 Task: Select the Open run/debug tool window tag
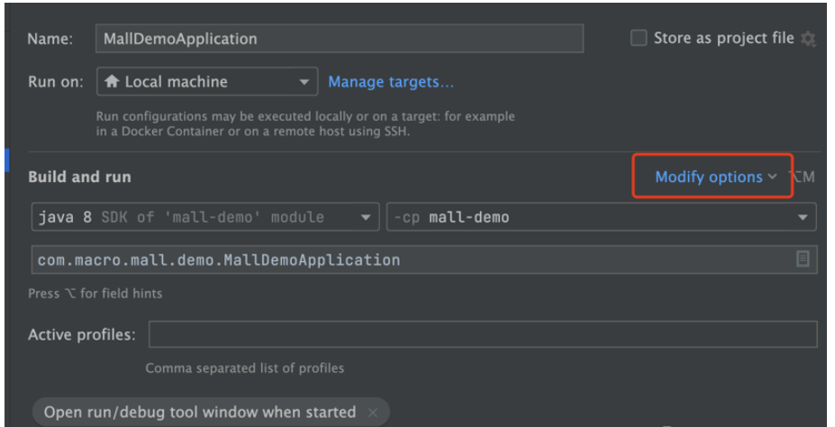(x=200, y=413)
